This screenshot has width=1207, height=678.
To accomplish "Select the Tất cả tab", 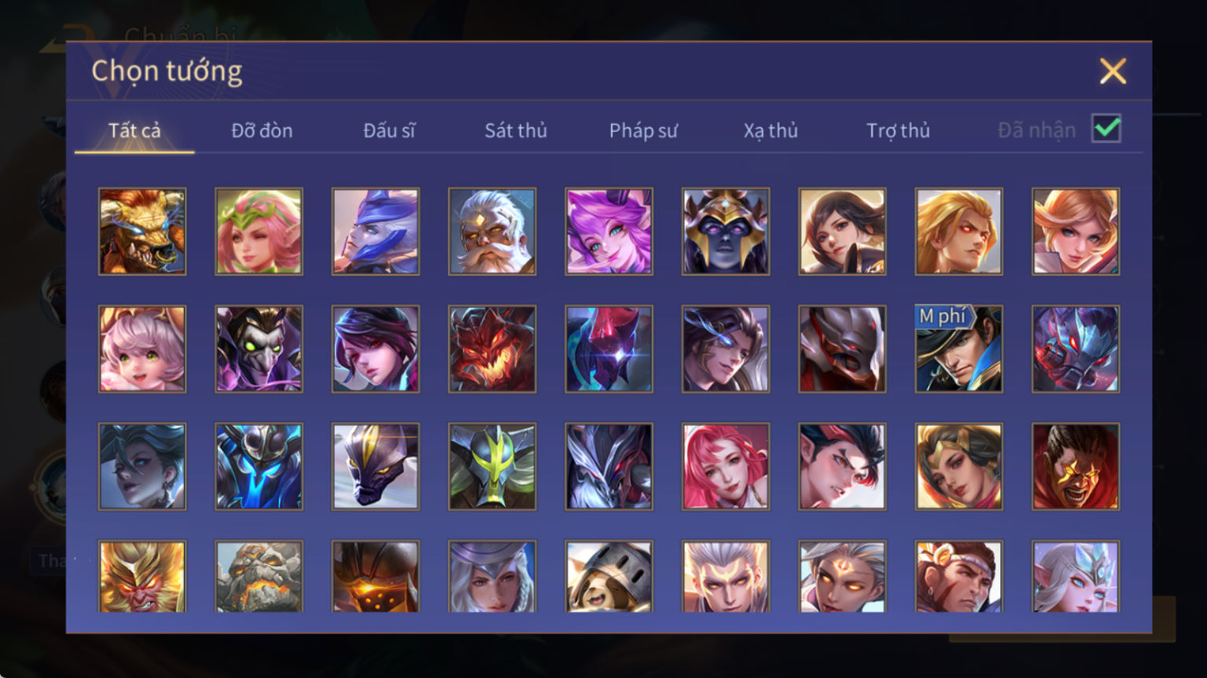I will (x=134, y=130).
